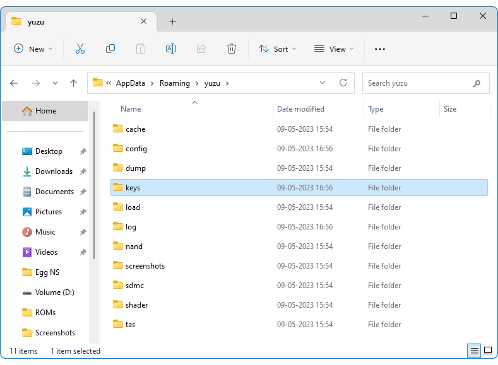Open the View dropdown menu
498x365 pixels.
[334, 49]
